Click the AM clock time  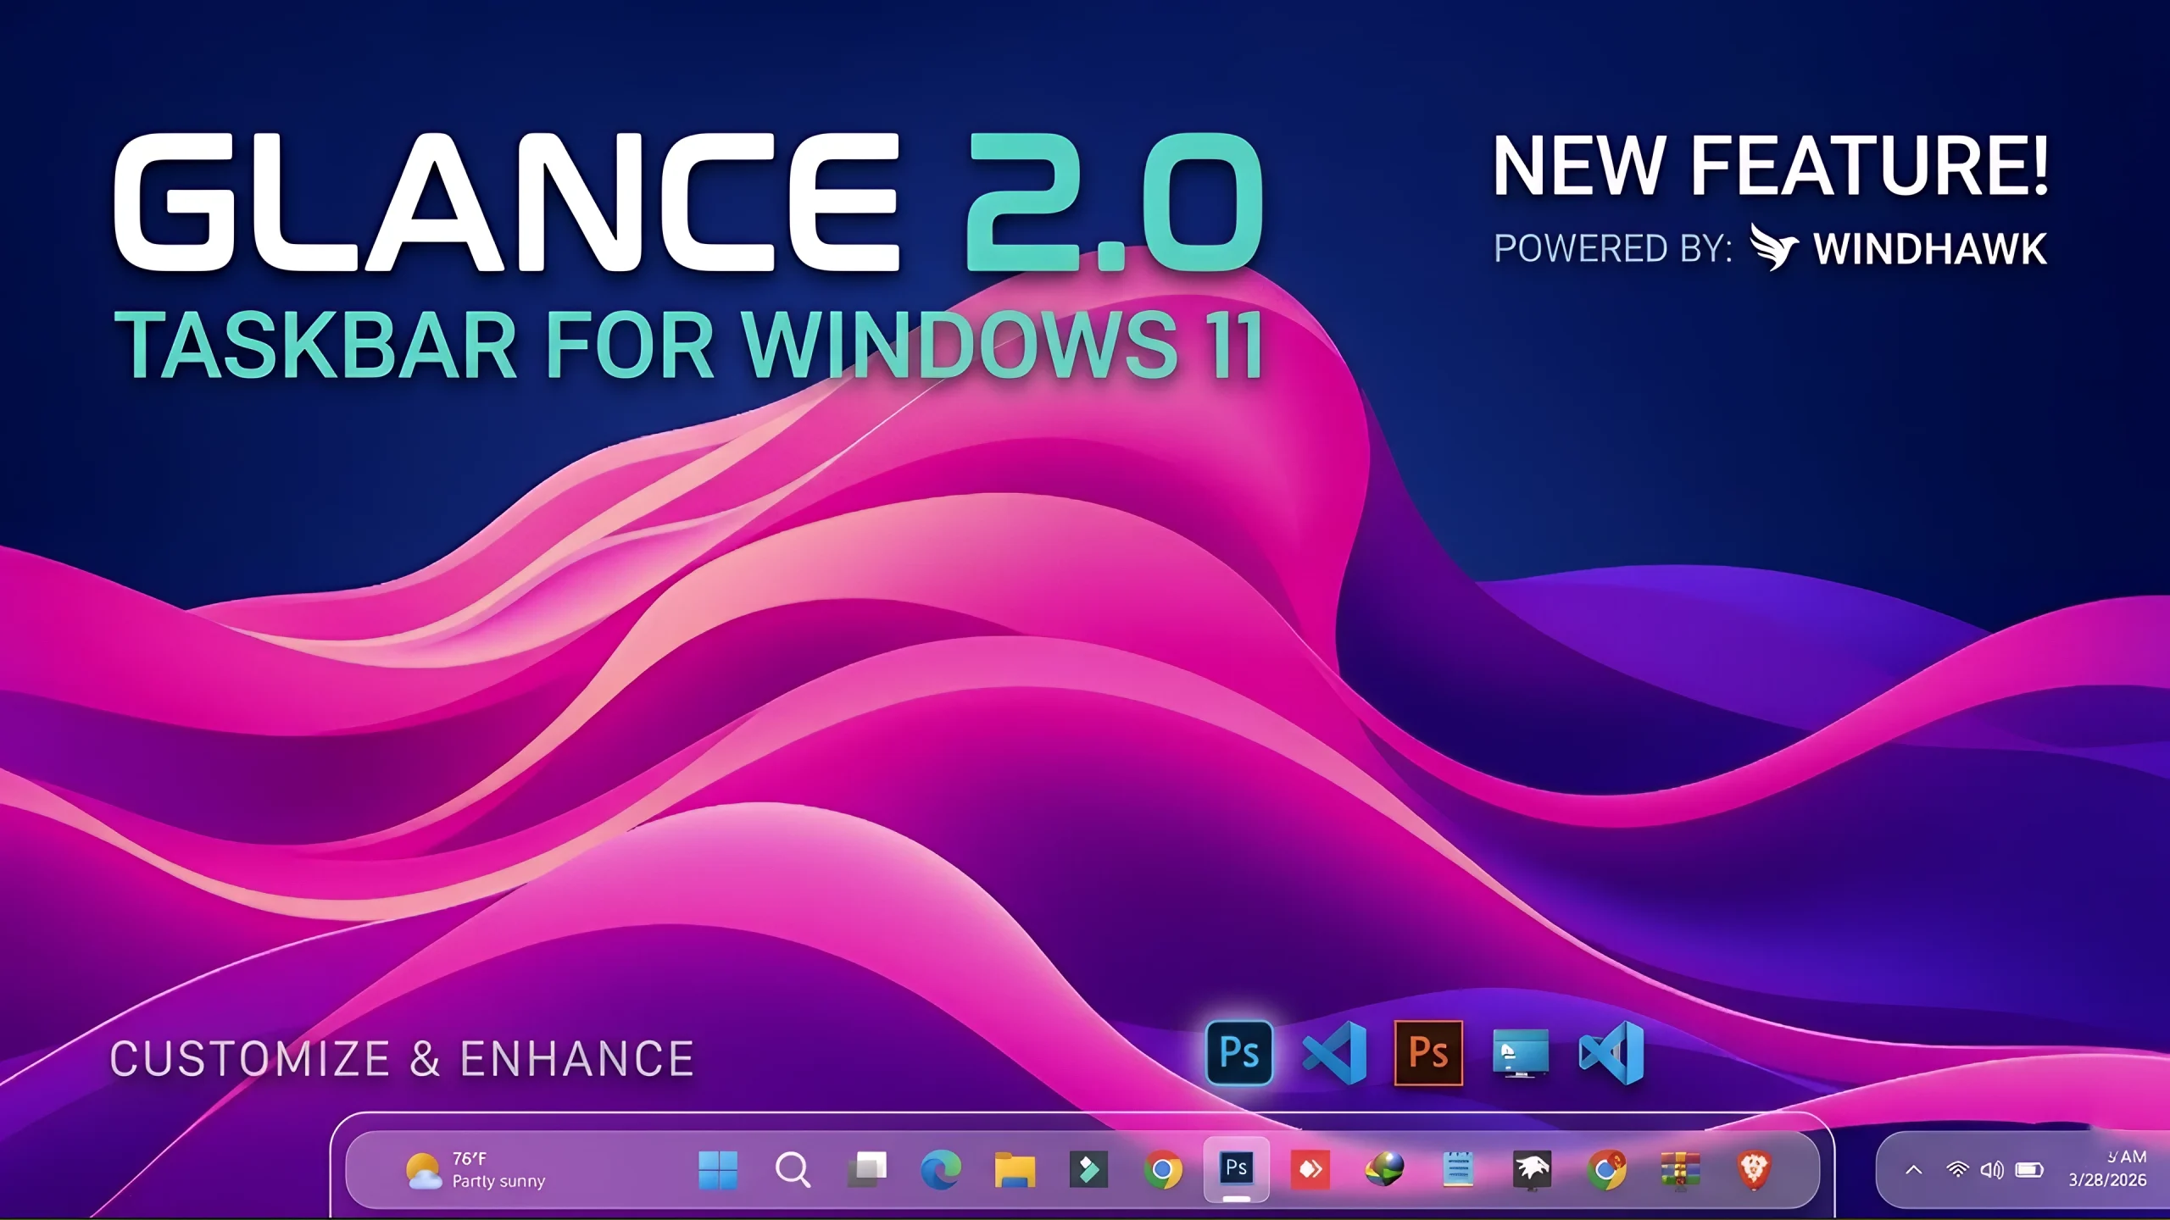tap(2127, 1156)
